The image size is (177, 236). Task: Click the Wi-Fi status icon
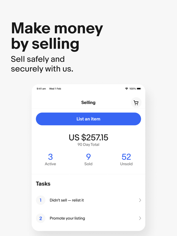[127, 89]
